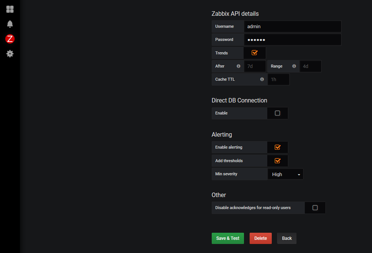Open the Min severity dropdown
The image size is (372, 253).
coord(285,174)
